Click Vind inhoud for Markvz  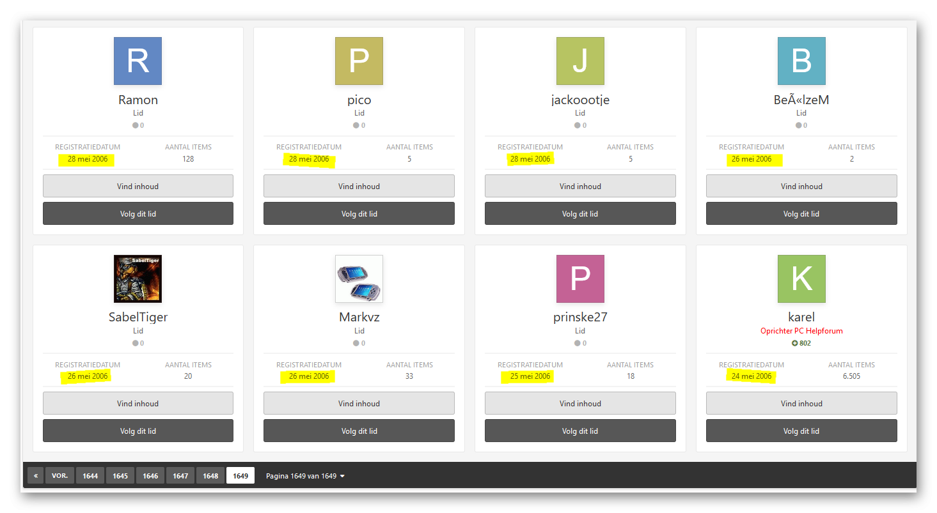click(359, 403)
